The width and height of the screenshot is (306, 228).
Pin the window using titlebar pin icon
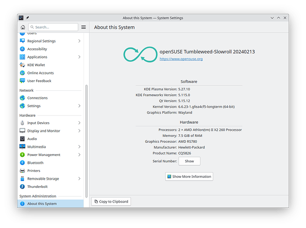[27, 18]
